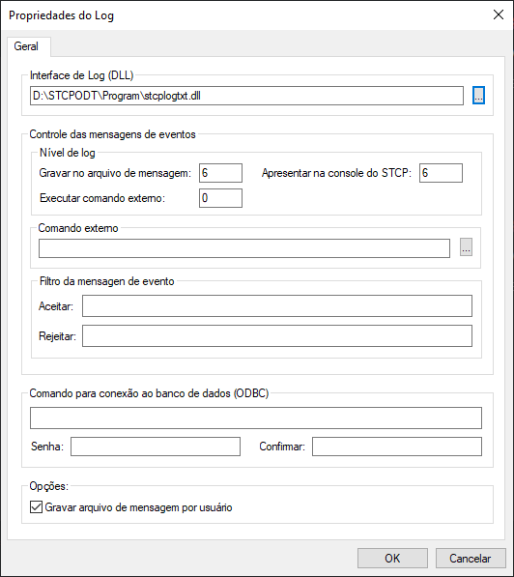
Task: Click the Gravar arquivo de mensagem por usuário label
Action: coord(138,507)
